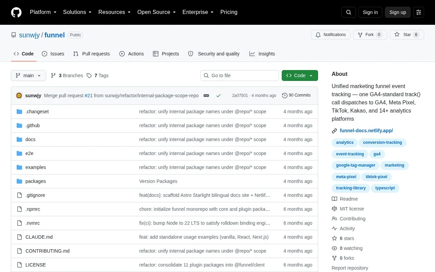435x272 pixels.
Task: Open pull request #21 link
Action: 89,96
